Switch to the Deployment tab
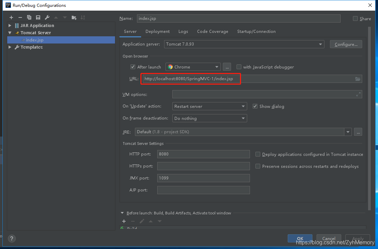Screen dimensions: 378x249 click(x=158, y=32)
